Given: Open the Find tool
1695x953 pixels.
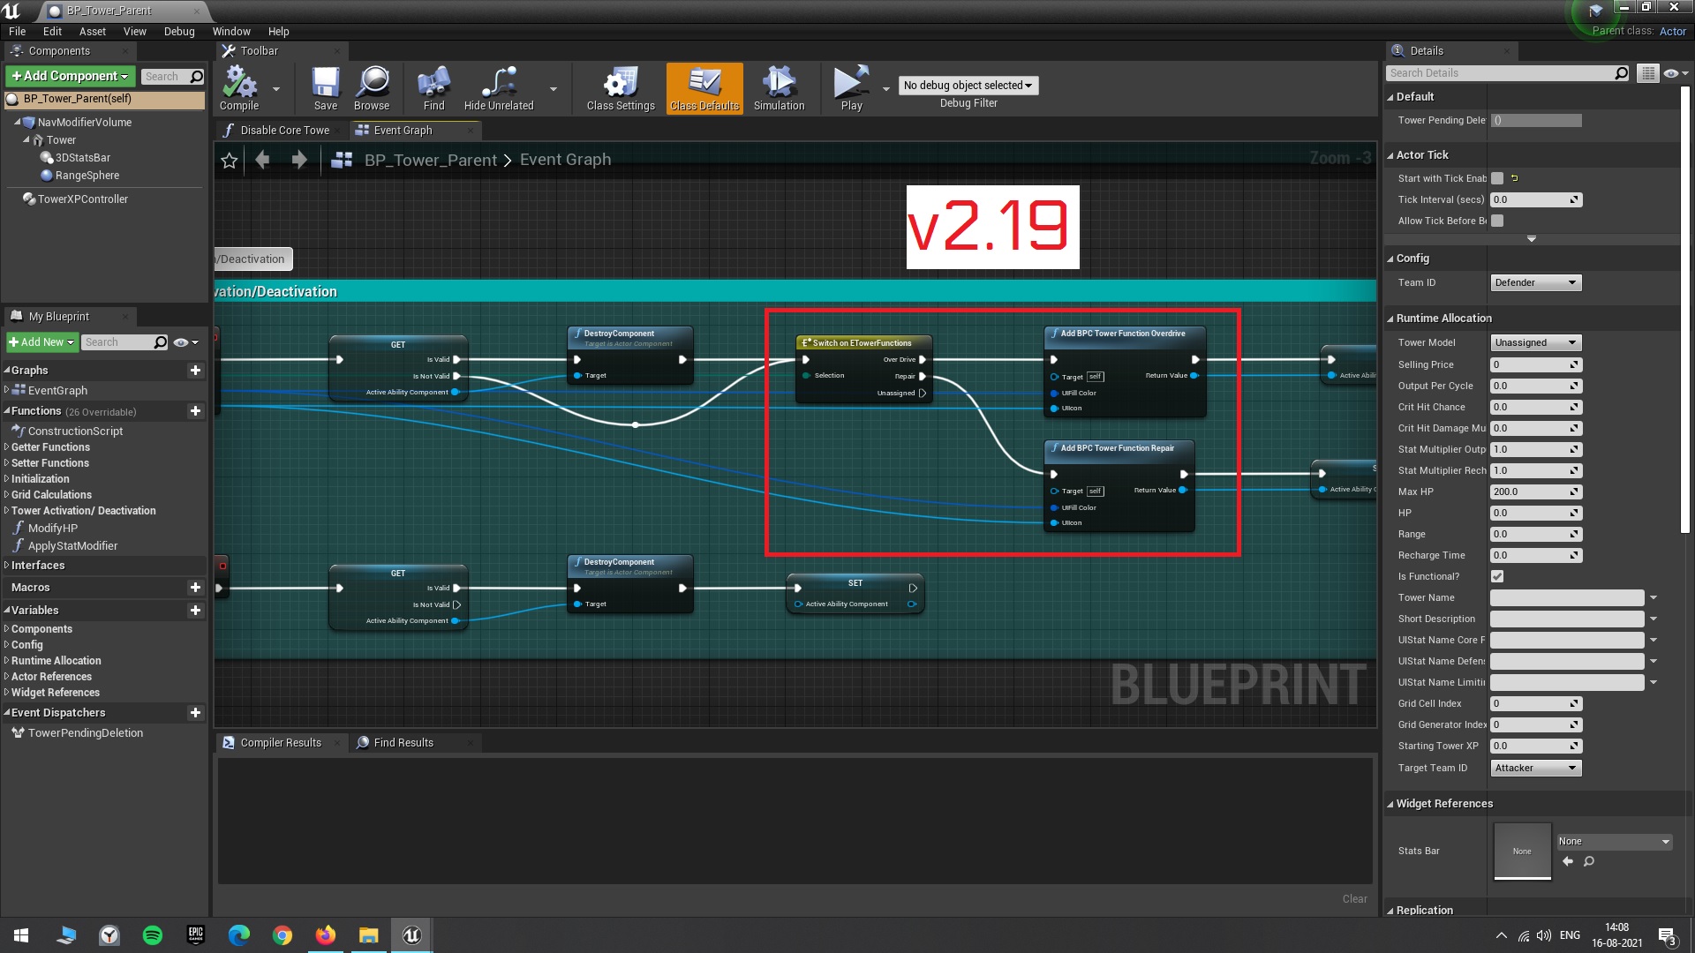Looking at the screenshot, I should 433,86.
